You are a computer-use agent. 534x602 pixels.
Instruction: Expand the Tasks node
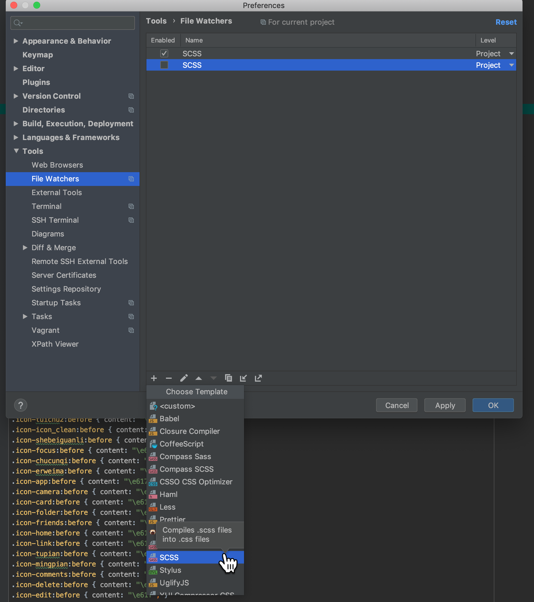point(25,316)
